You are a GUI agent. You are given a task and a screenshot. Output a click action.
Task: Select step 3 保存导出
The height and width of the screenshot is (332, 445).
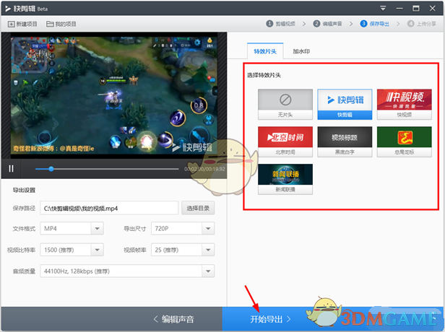375,24
